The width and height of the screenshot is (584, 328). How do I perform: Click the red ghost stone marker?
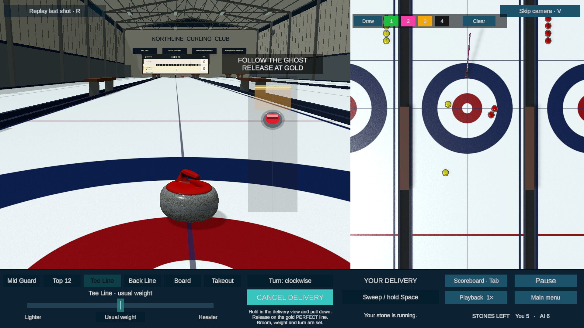coord(273,119)
